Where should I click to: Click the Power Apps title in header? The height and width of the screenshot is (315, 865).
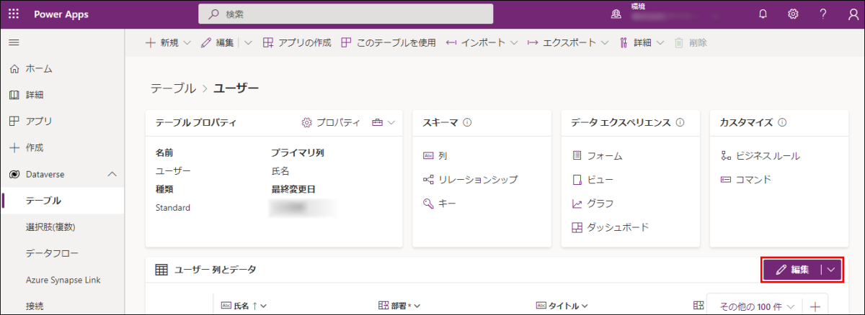[x=60, y=14]
